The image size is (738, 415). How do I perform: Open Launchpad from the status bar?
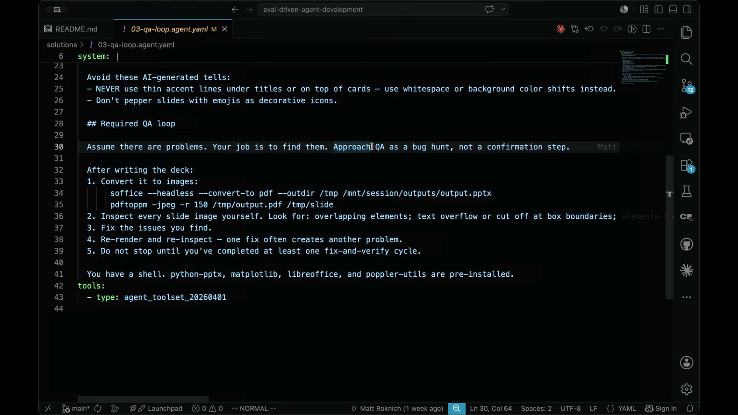click(156, 408)
